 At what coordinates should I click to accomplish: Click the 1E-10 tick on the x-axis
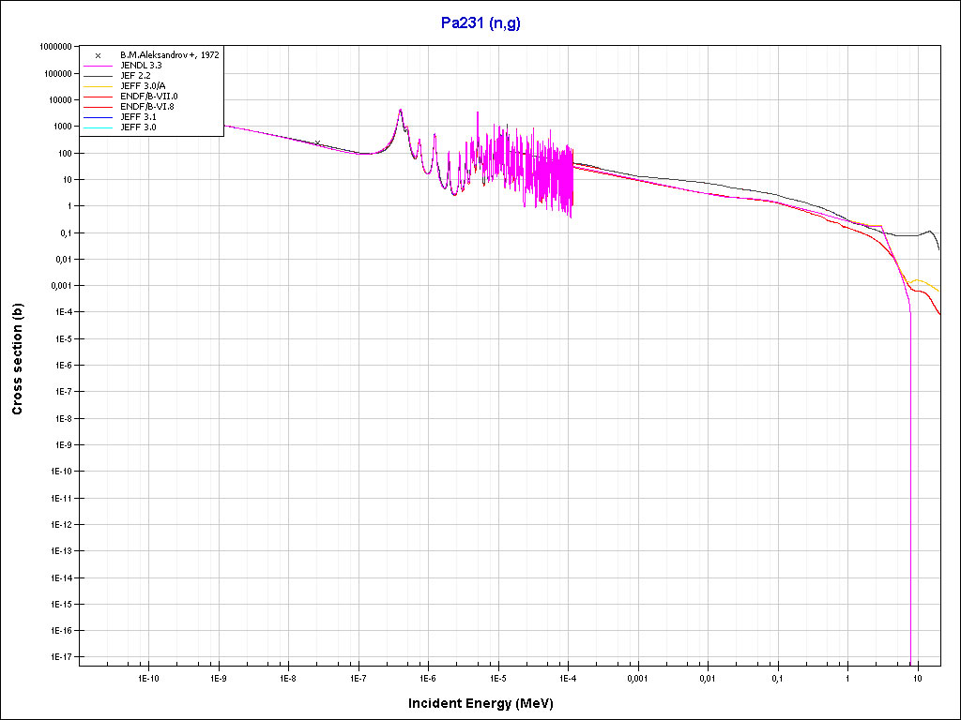[x=148, y=677]
